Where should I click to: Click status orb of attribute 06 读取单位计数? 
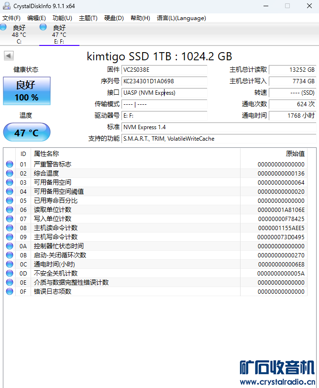pyautogui.click(x=10, y=210)
